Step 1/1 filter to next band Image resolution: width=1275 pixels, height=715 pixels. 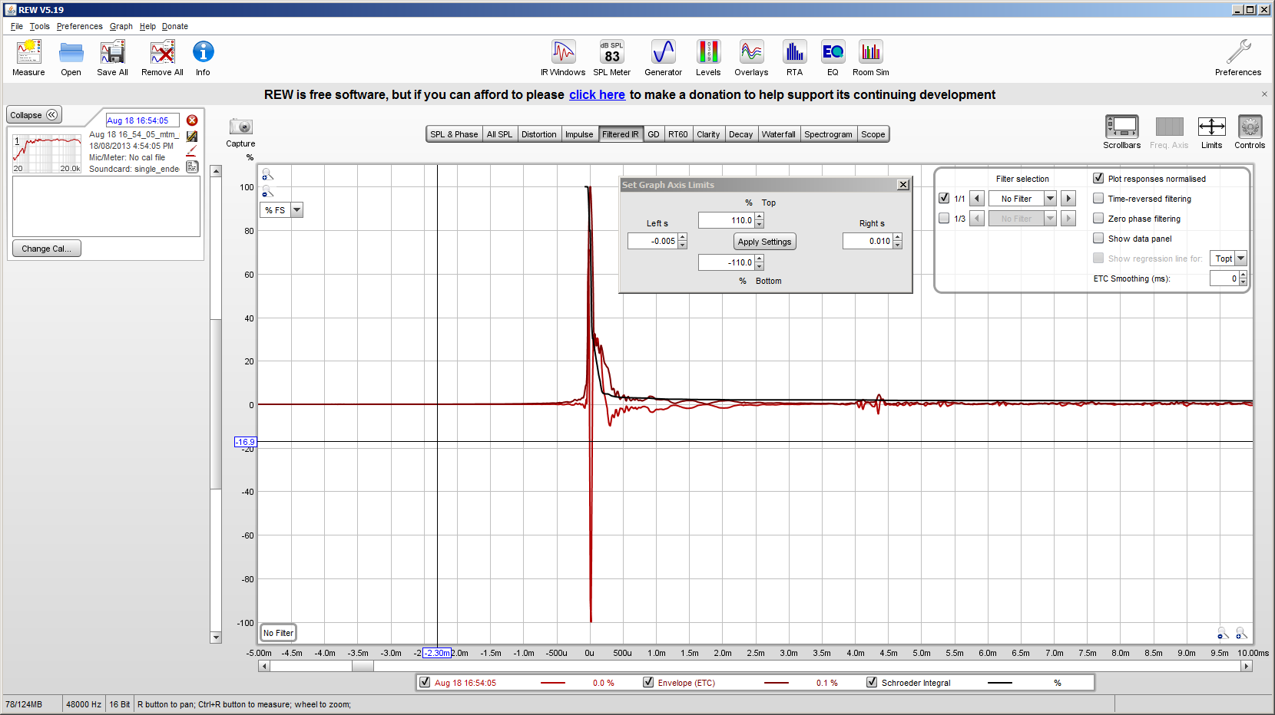1068,199
